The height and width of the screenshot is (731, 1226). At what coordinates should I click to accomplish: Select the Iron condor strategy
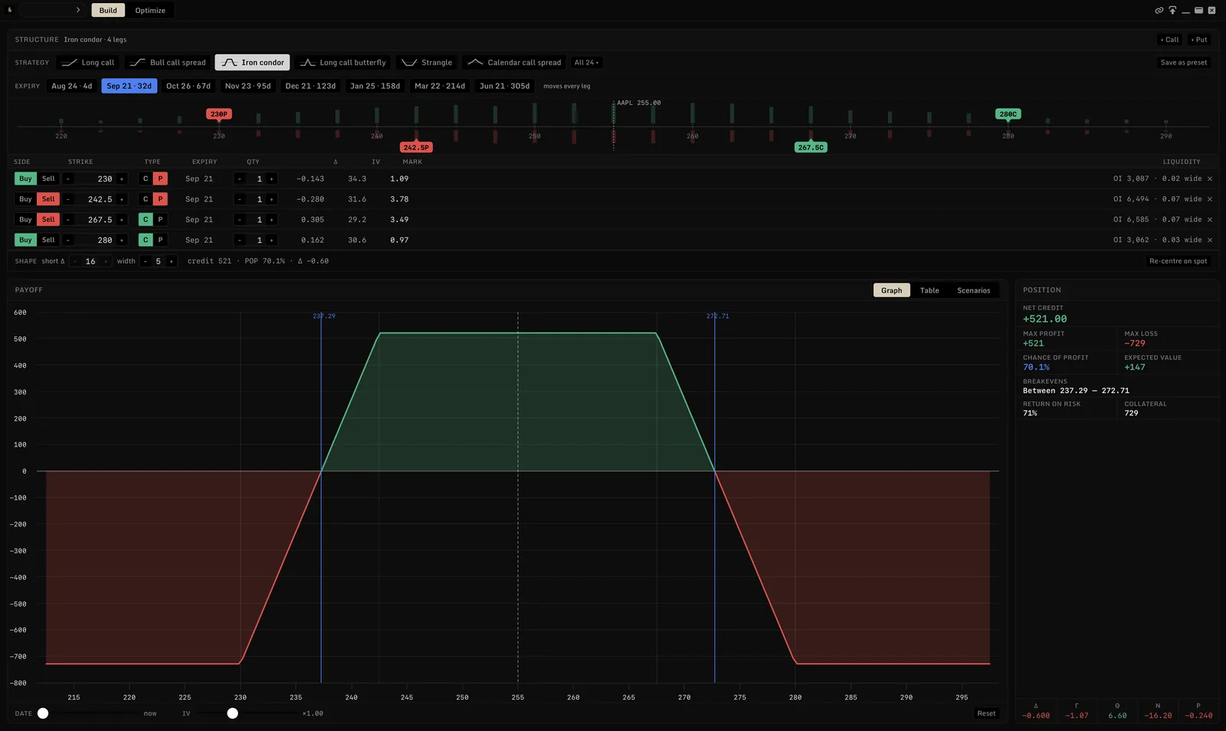coord(252,63)
